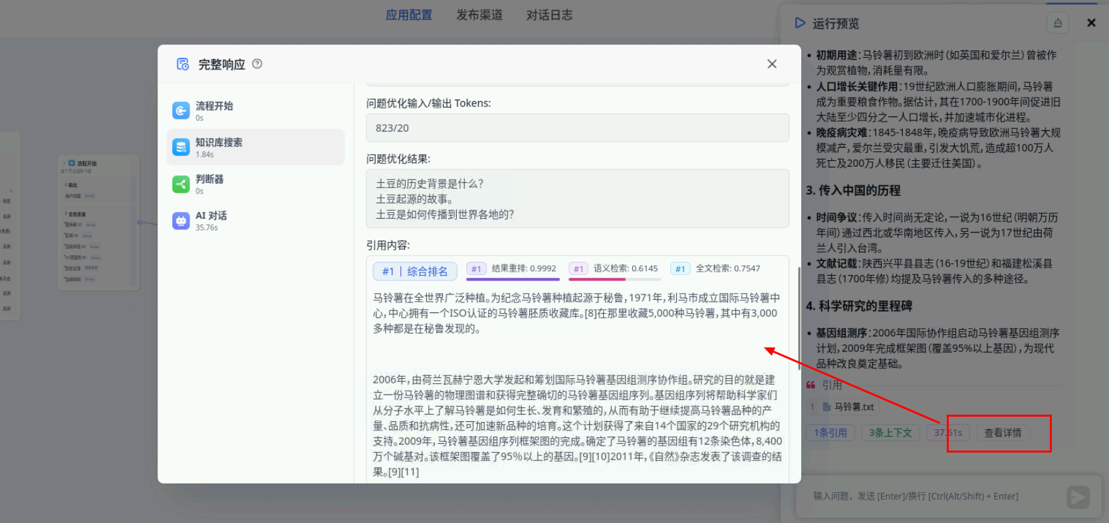Image resolution: width=1109 pixels, height=523 pixels.
Task: Click the file icon beside 马铃薯.txt
Action: [x=827, y=407]
